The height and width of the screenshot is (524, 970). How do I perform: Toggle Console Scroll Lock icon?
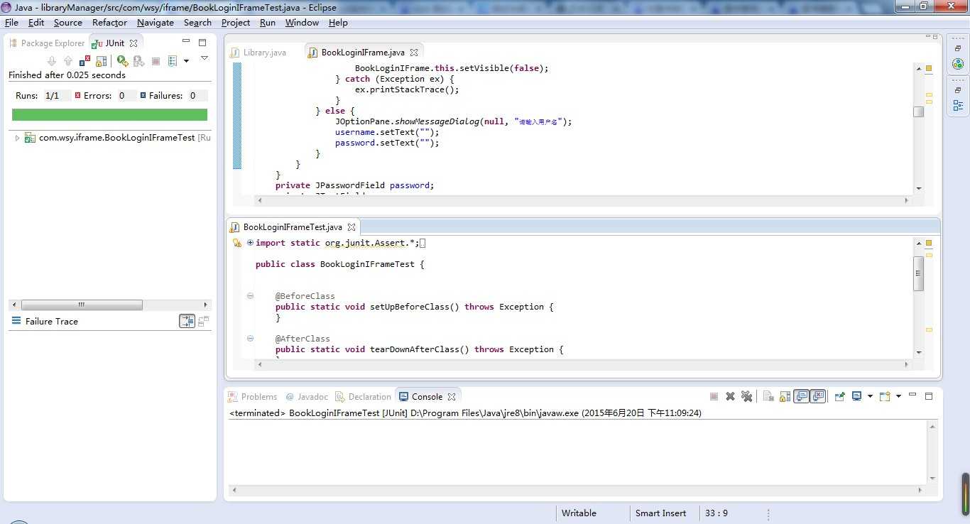[x=785, y=396]
